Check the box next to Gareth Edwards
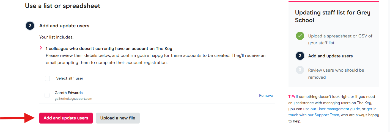This screenshot has height=132, width=390. click(47, 95)
